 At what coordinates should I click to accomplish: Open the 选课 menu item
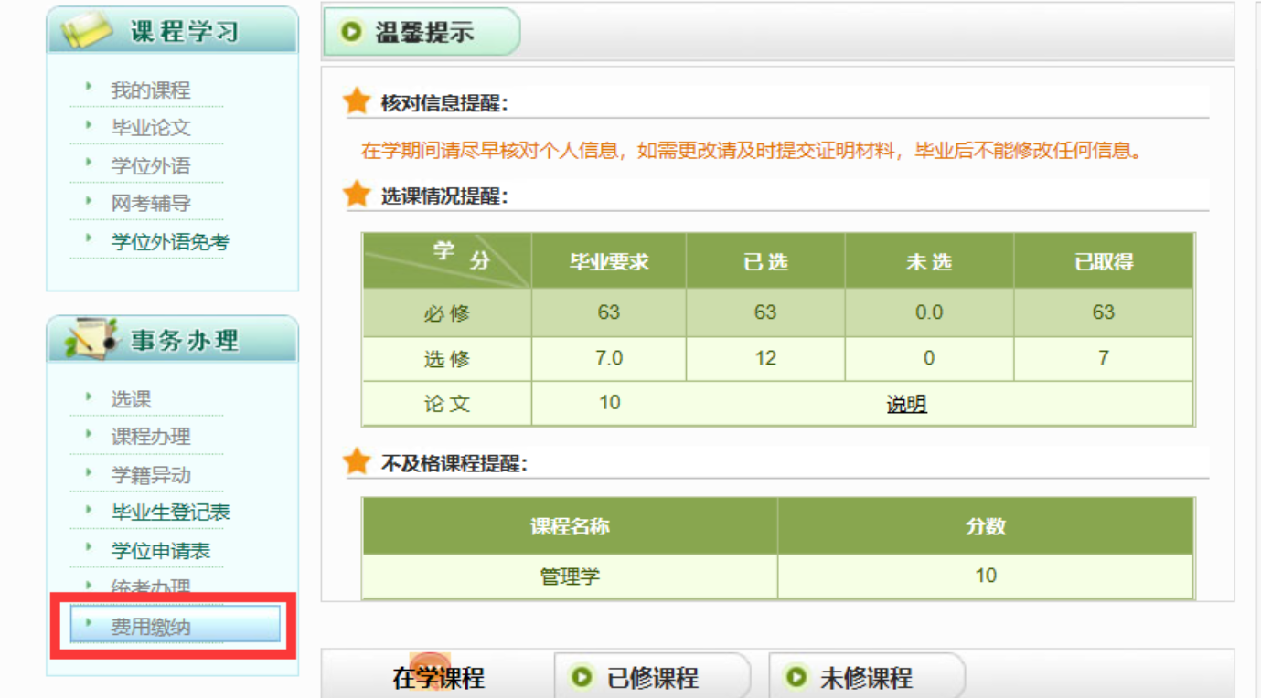coord(131,399)
